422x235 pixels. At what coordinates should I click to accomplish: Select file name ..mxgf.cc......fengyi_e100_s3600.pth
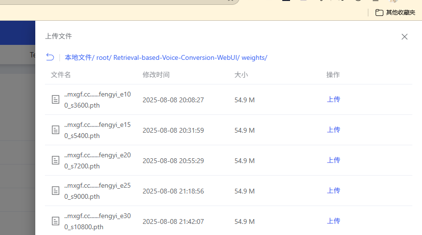[98, 99]
